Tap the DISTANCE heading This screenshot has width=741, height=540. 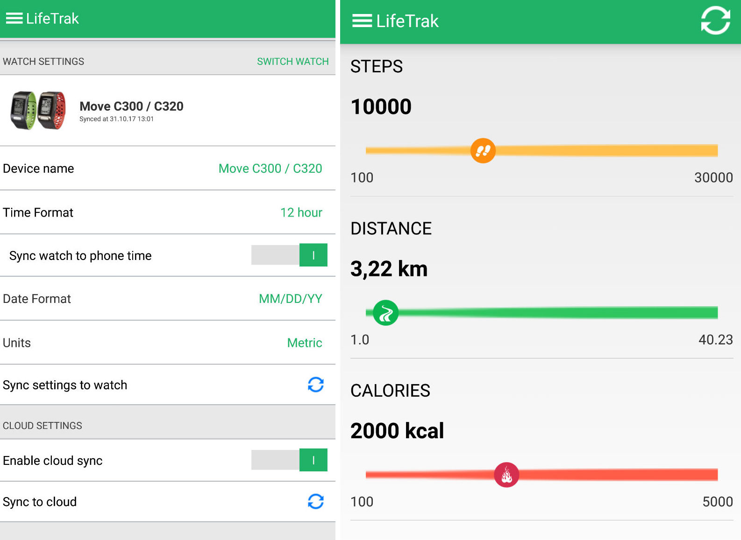click(x=391, y=228)
